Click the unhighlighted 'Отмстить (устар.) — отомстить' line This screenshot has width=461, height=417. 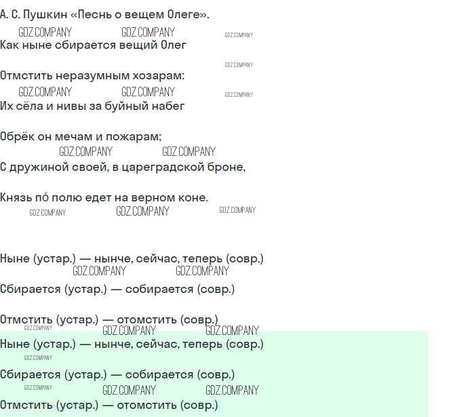(109, 319)
